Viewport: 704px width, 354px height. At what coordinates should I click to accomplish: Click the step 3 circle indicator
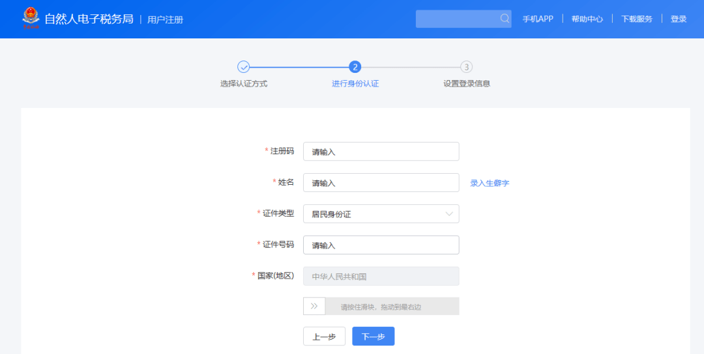pyautogui.click(x=467, y=67)
